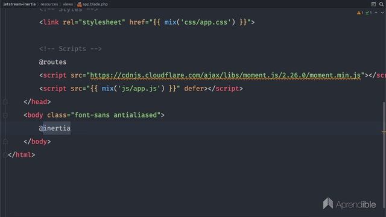The height and width of the screenshot is (217, 386).
Task: Click the "font-sans antialiased" class value
Action: click(x=116, y=115)
